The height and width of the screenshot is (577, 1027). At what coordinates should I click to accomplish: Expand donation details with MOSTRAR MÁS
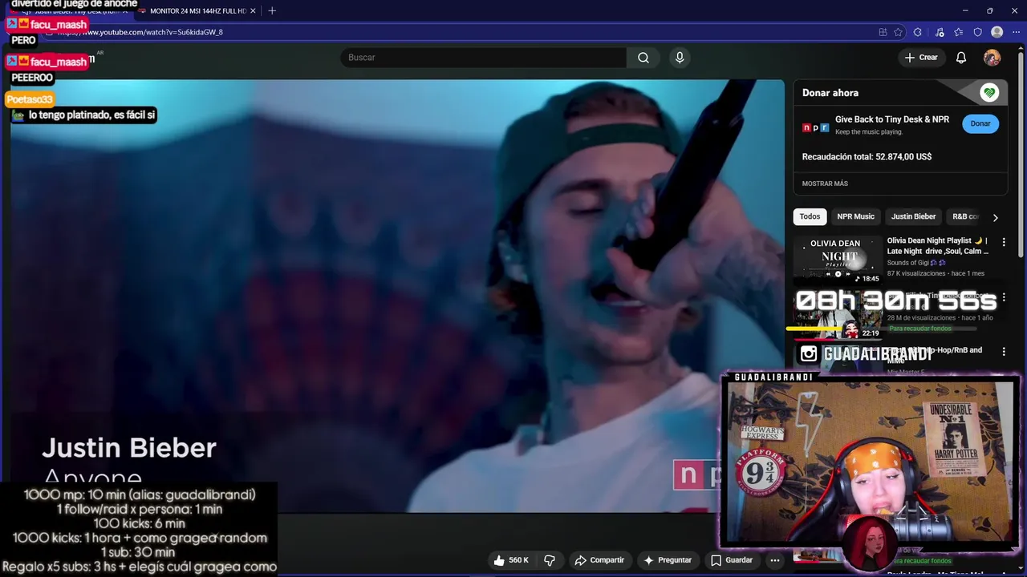[x=825, y=184]
